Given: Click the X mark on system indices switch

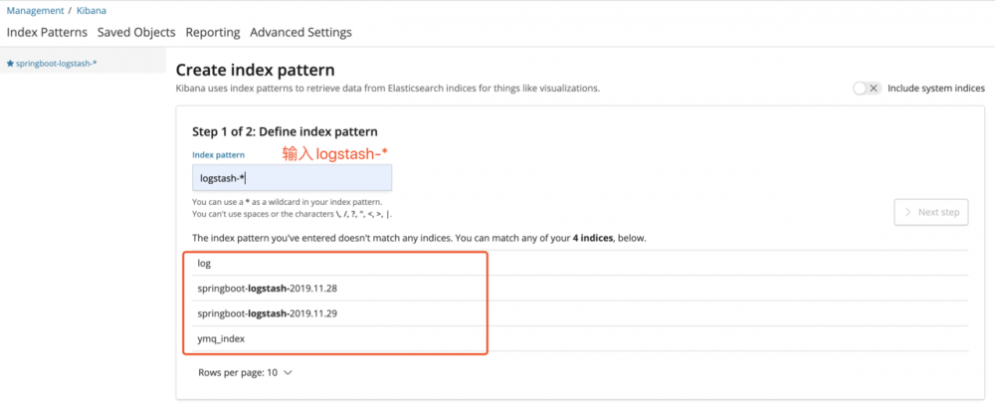Looking at the screenshot, I should 873,88.
